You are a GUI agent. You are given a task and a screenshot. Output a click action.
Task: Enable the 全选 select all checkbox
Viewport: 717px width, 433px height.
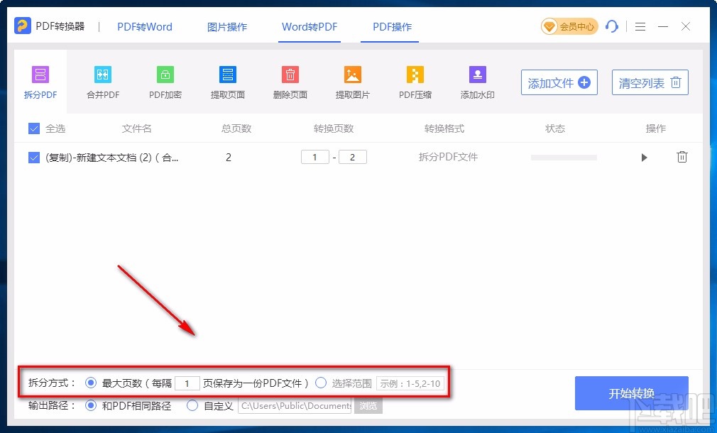click(33, 128)
